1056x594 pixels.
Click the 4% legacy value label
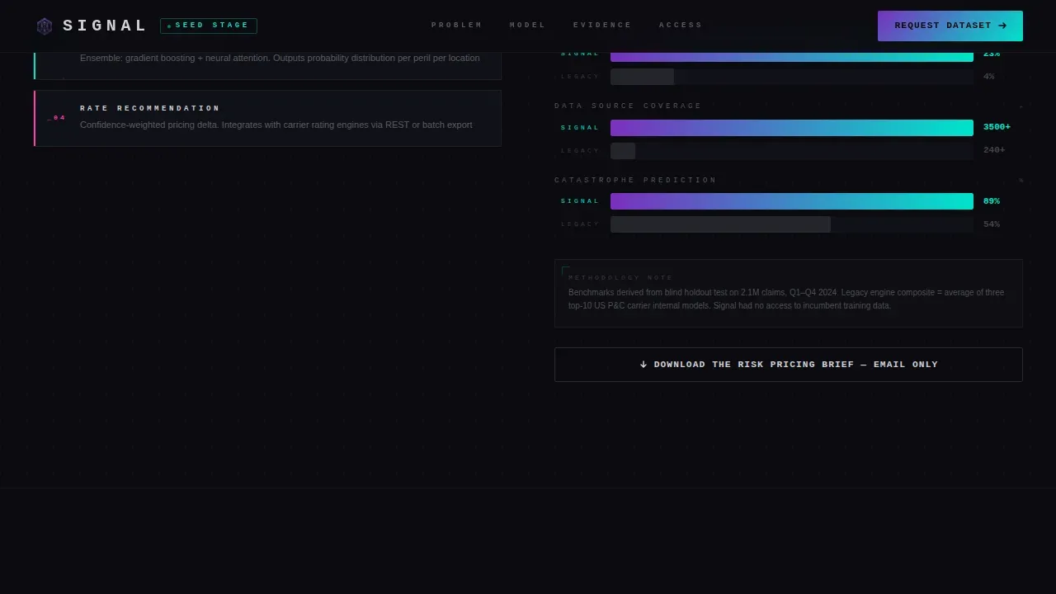[x=989, y=77]
